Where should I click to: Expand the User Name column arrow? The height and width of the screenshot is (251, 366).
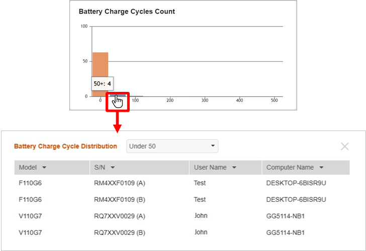point(234,168)
